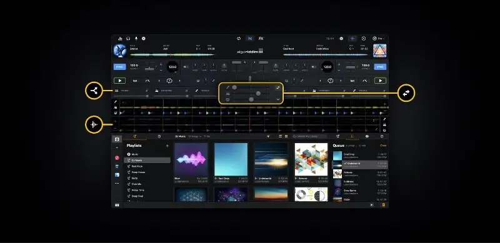Open the djay library source icon in sidebar
The width and height of the screenshot is (500, 243).
tap(117, 139)
